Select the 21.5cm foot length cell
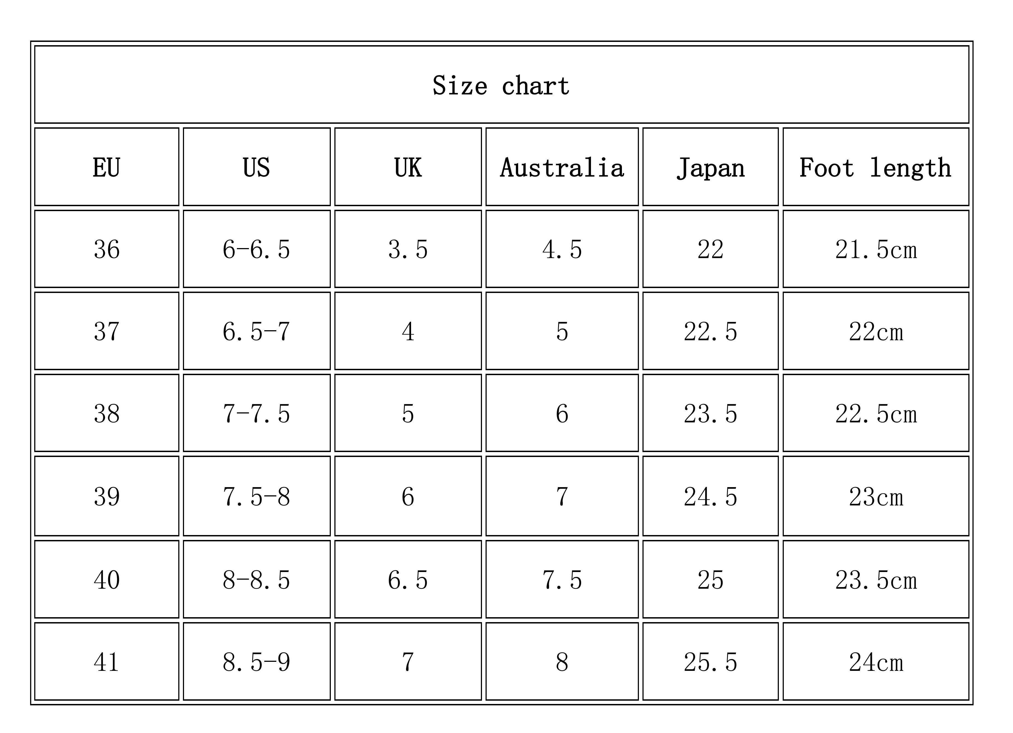This screenshot has width=1013, height=733. point(876,249)
